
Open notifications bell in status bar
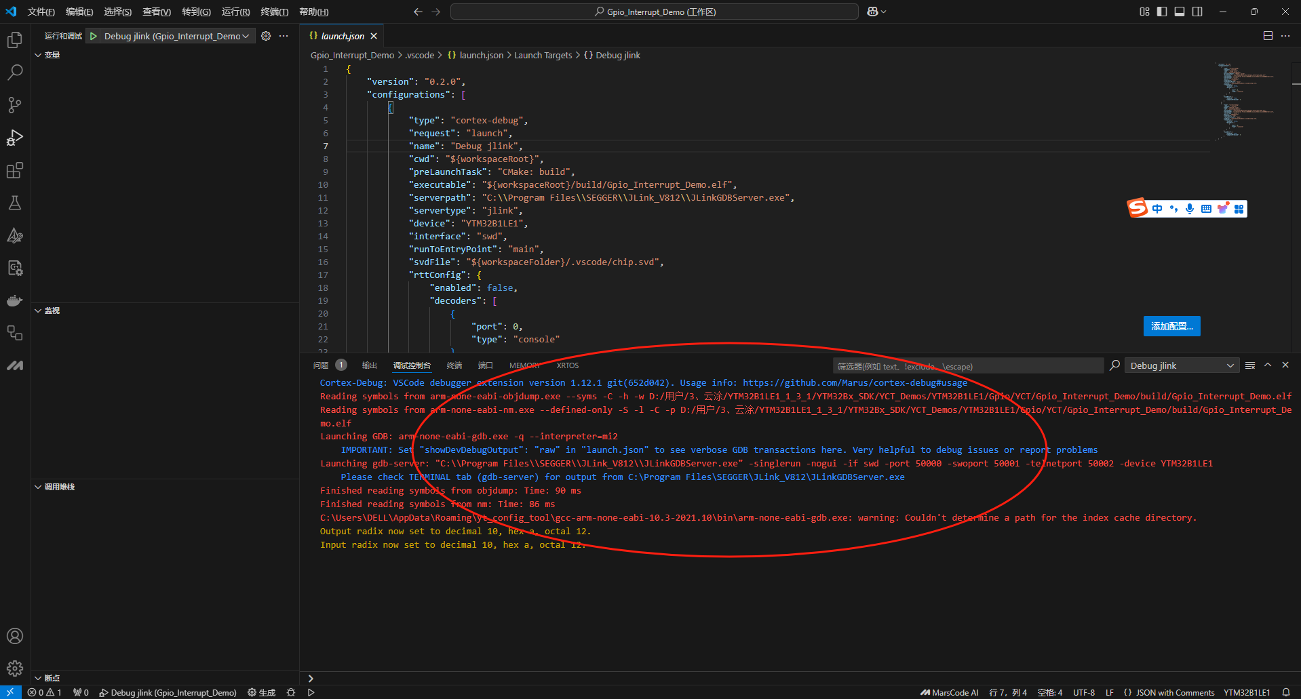click(x=1286, y=692)
